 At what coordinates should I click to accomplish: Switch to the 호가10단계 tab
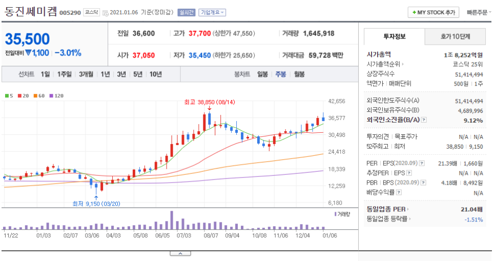[455, 36]
